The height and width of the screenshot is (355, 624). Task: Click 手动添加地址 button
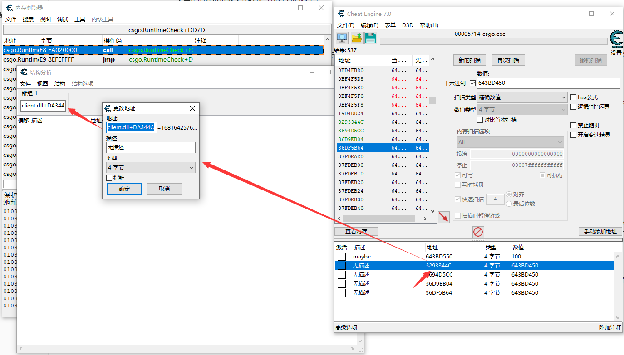[599, 232]
